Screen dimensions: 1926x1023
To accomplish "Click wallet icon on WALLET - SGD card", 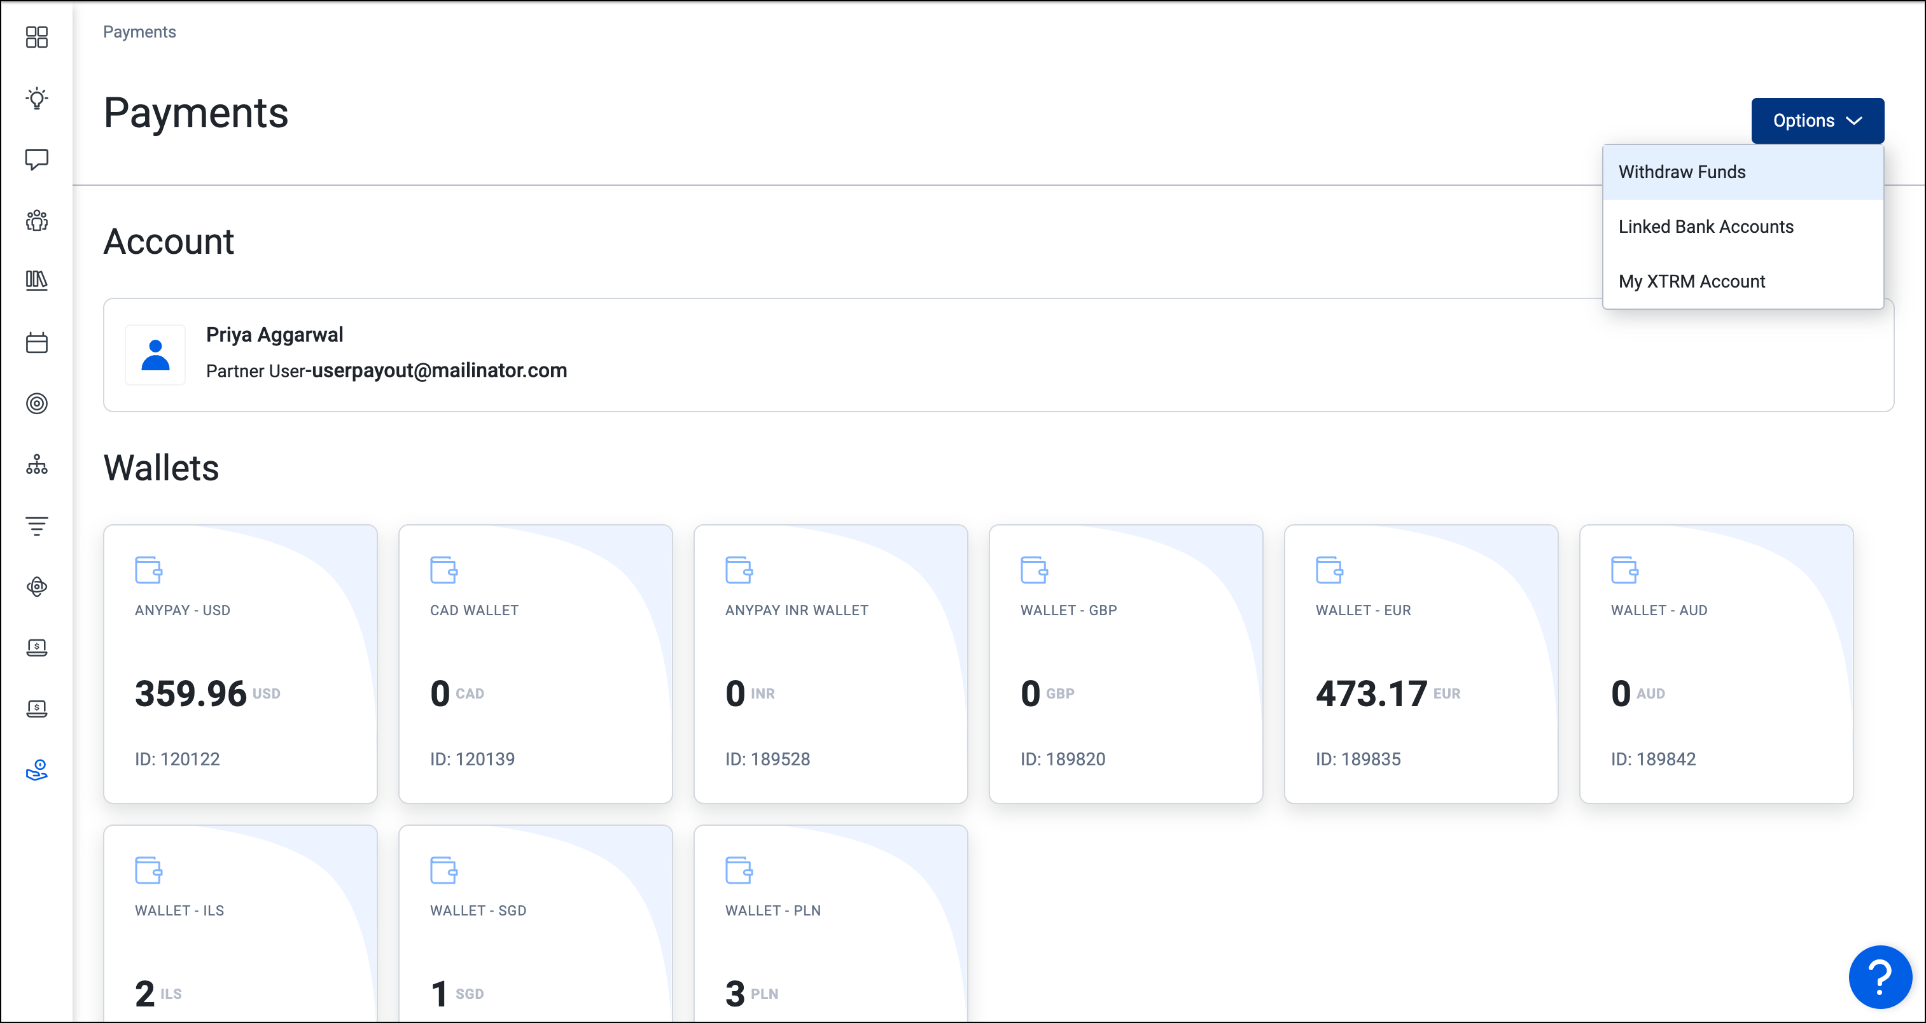I will click(444, 870).
